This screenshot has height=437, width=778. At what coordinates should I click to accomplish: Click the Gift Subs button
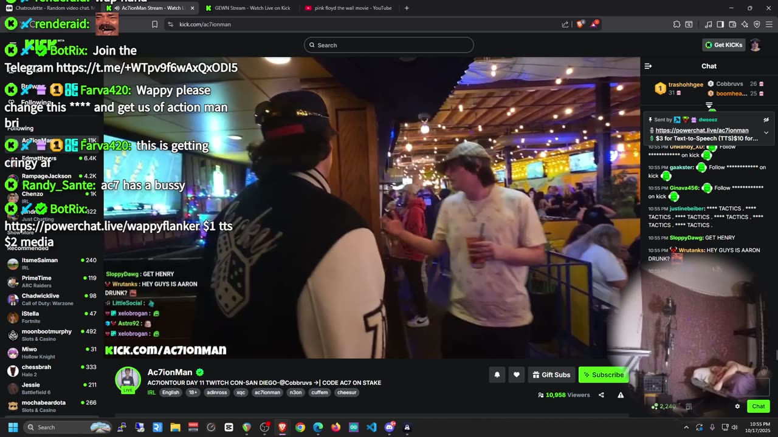[551, 374]
